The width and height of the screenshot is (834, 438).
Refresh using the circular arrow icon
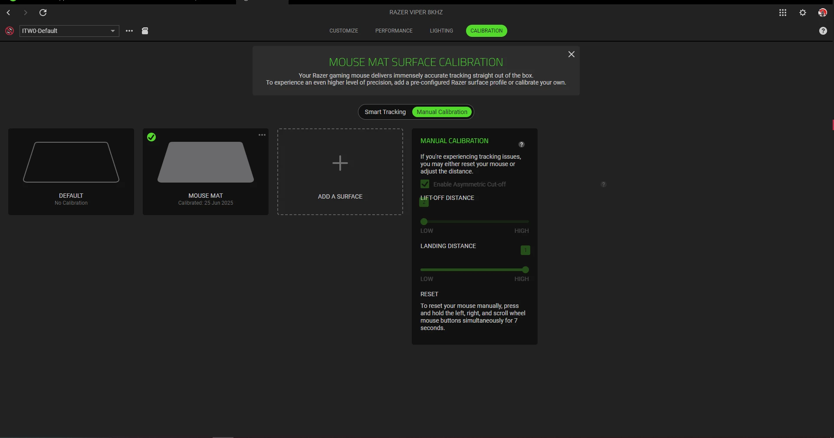(43, 13)
